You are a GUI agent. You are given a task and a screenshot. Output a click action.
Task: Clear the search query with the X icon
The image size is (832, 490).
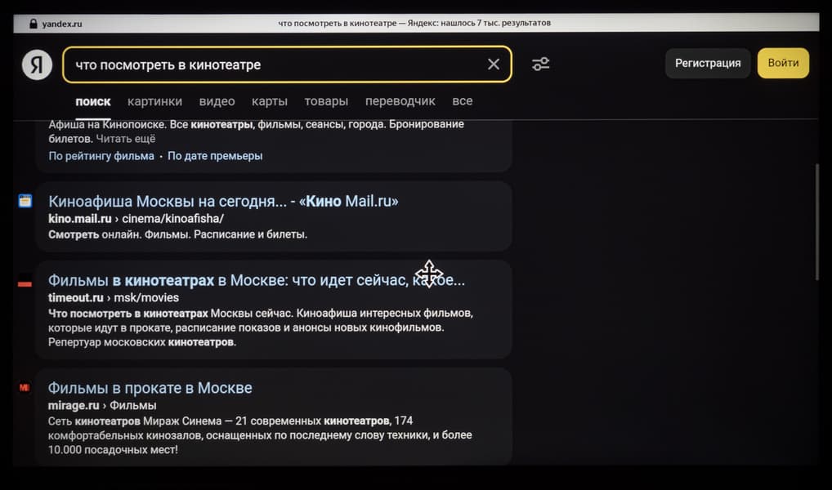pos(494,65)
